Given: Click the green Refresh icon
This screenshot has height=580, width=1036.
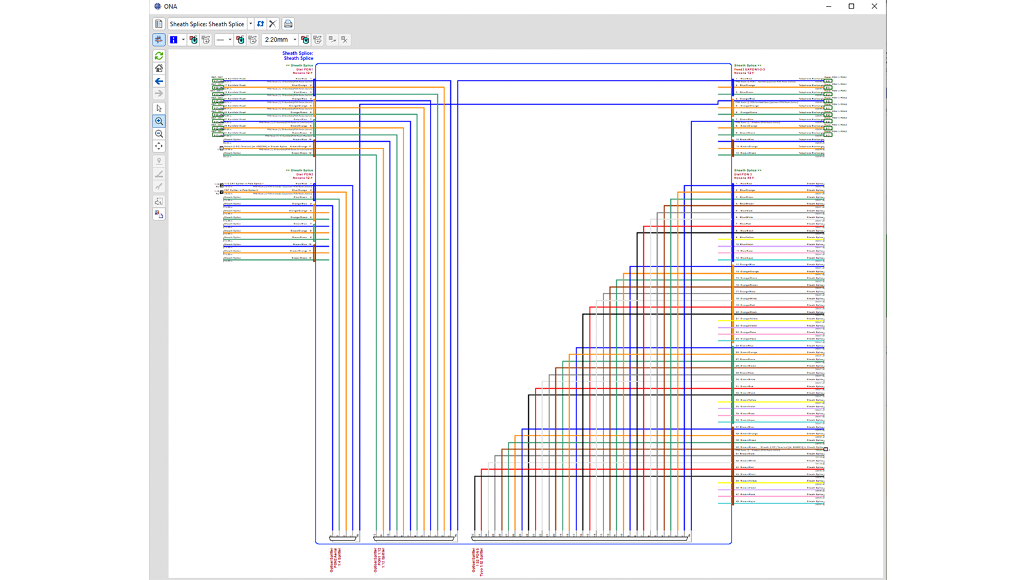Looking at the screenshot, I should pos(159,56).
